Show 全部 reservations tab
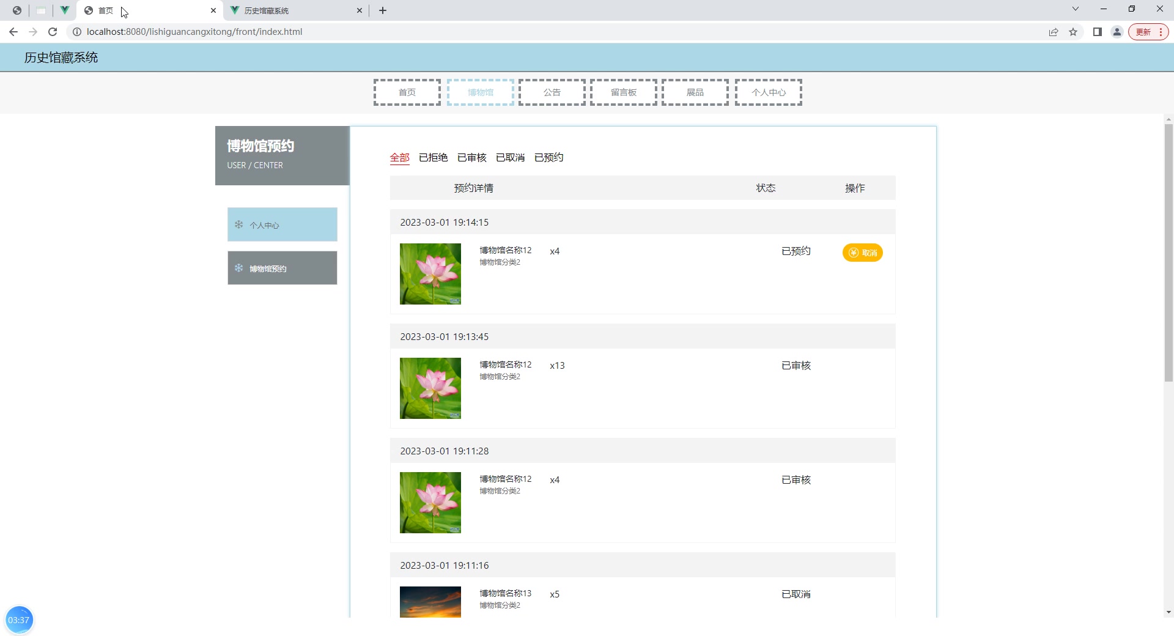 click(x=400, y=158)
